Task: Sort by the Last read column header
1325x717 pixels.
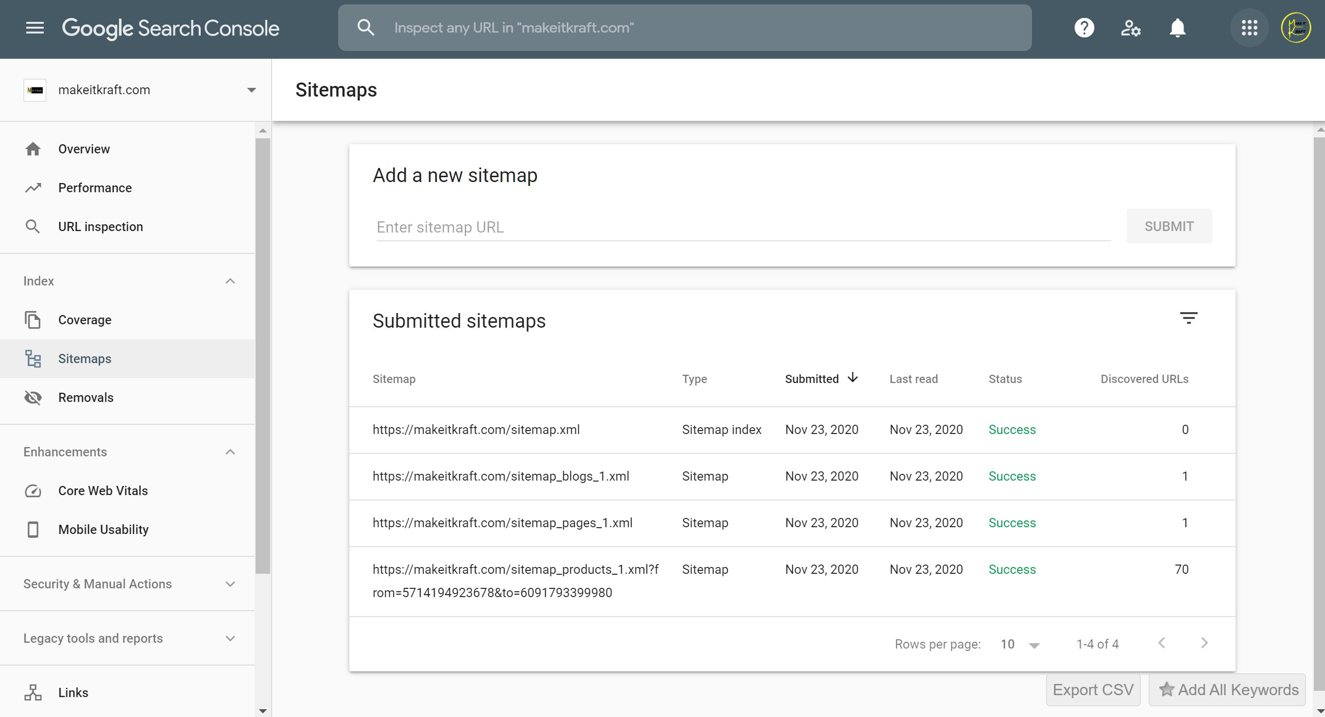Action: tap(913, 379)
